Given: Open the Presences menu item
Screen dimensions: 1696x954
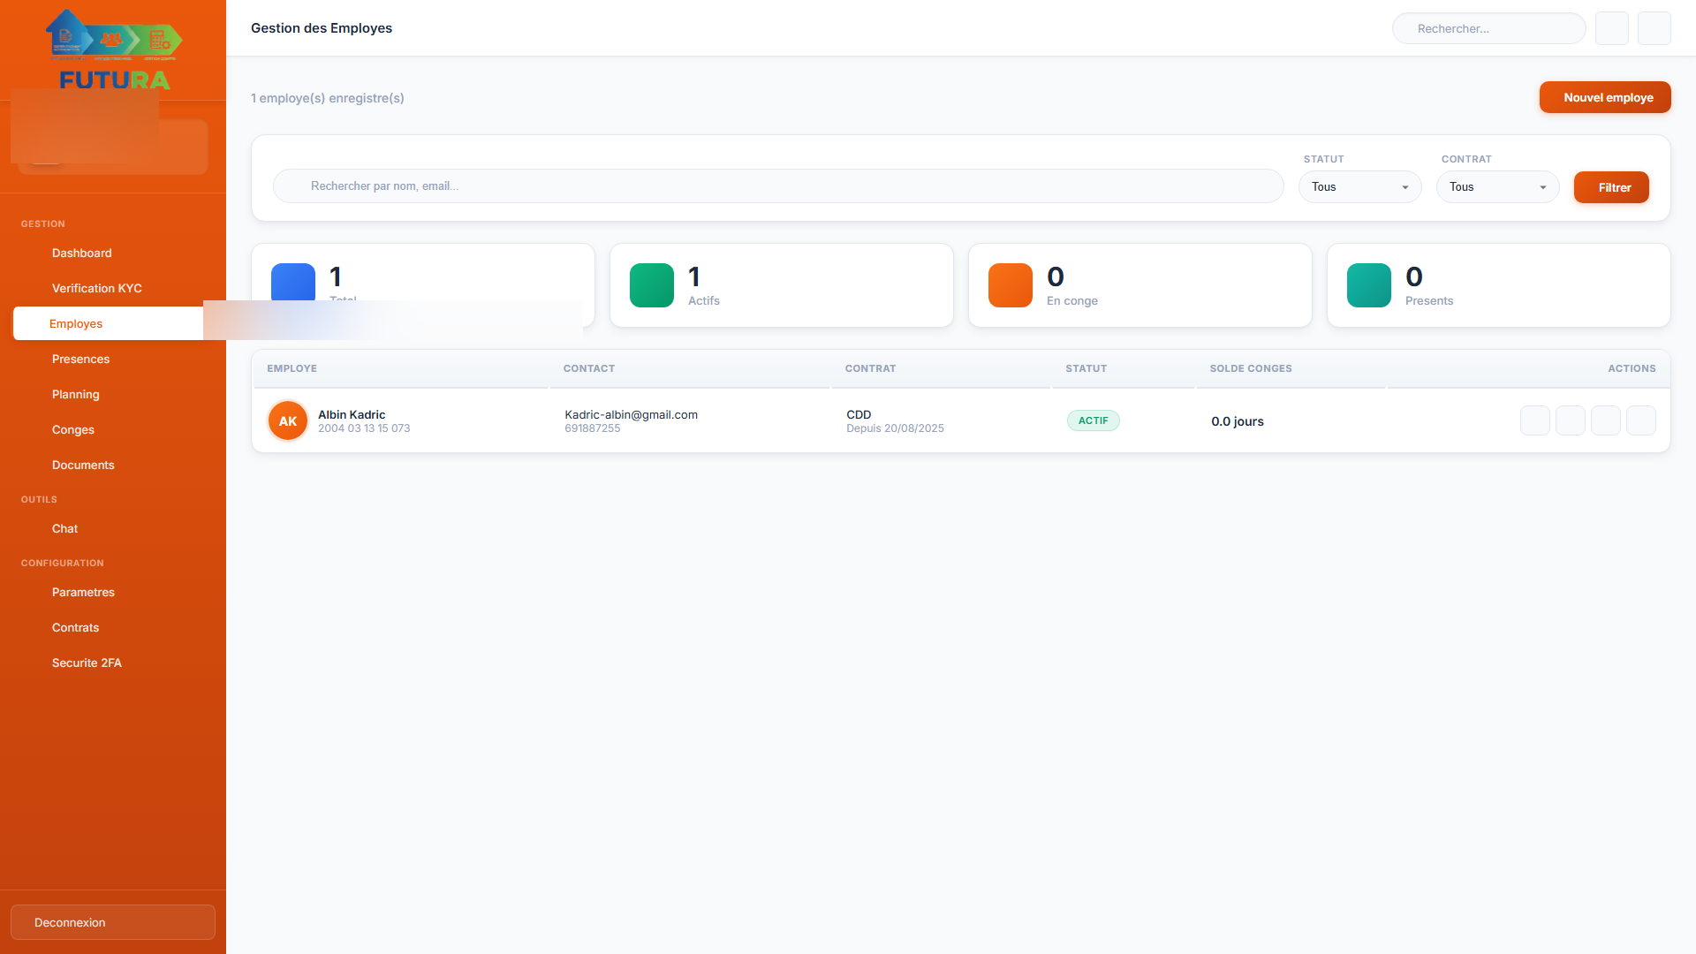Looking at the screenshot, I should coord(80,359).
